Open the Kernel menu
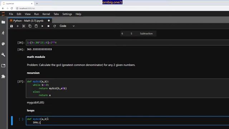The image size is (229, 129). coord(46,14)
